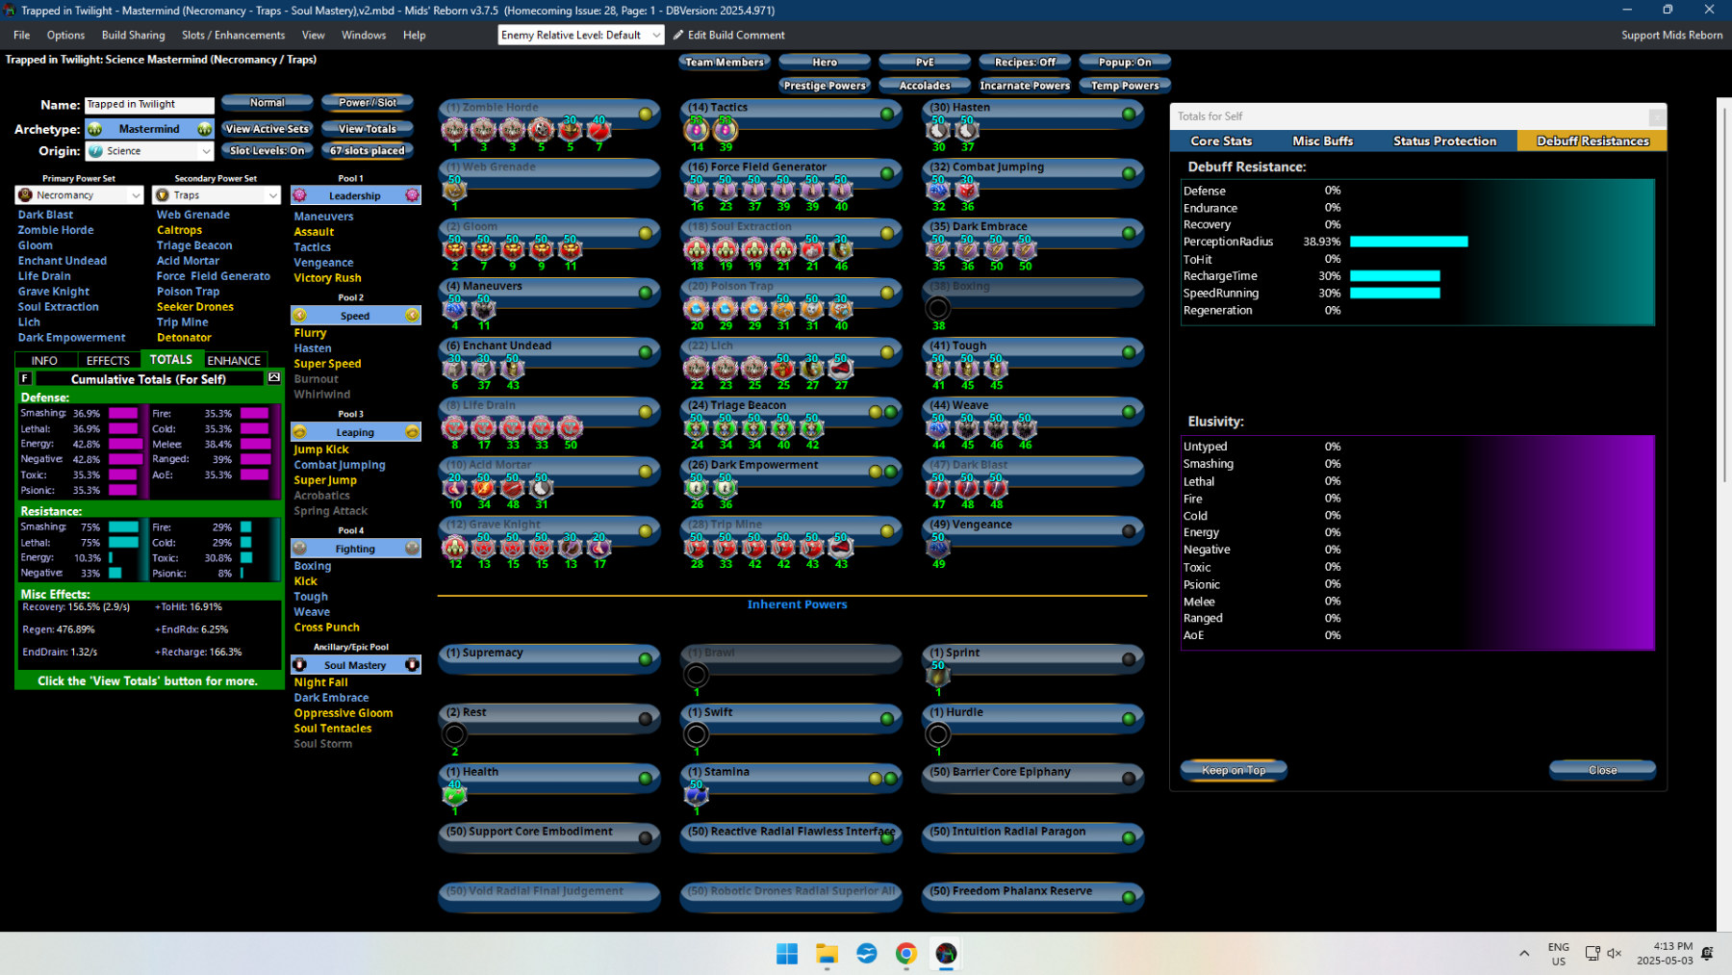1732x975 pixels.
Task: Click the empty slot under Swift power
Action: tap(697, 734)
